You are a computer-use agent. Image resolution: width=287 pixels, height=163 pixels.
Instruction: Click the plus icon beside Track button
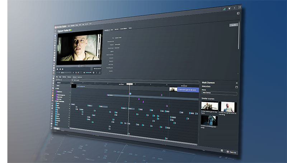(222, 151)
